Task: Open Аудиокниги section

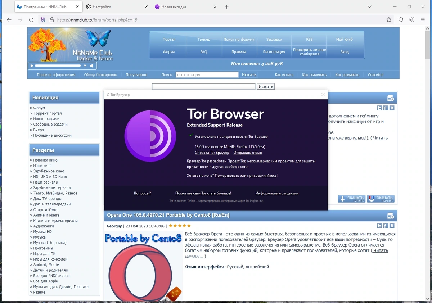Action: (x=44, y=226)
